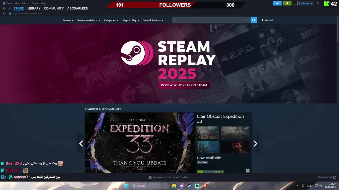Screen dimensions: 339x190
Task: View fourth Expedition 33 screenshot with face
Action: 235,147
